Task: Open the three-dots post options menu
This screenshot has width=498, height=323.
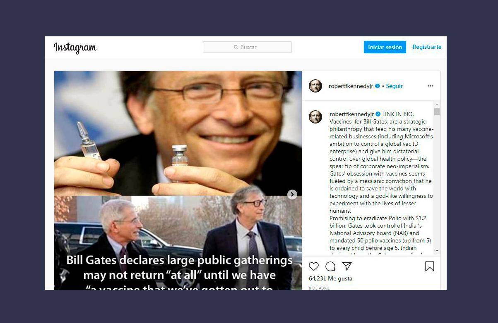Action: point(431,86)
